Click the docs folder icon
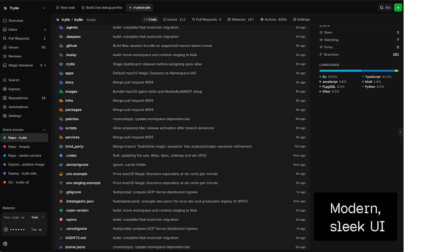The image size is (441, 252). 61,82
